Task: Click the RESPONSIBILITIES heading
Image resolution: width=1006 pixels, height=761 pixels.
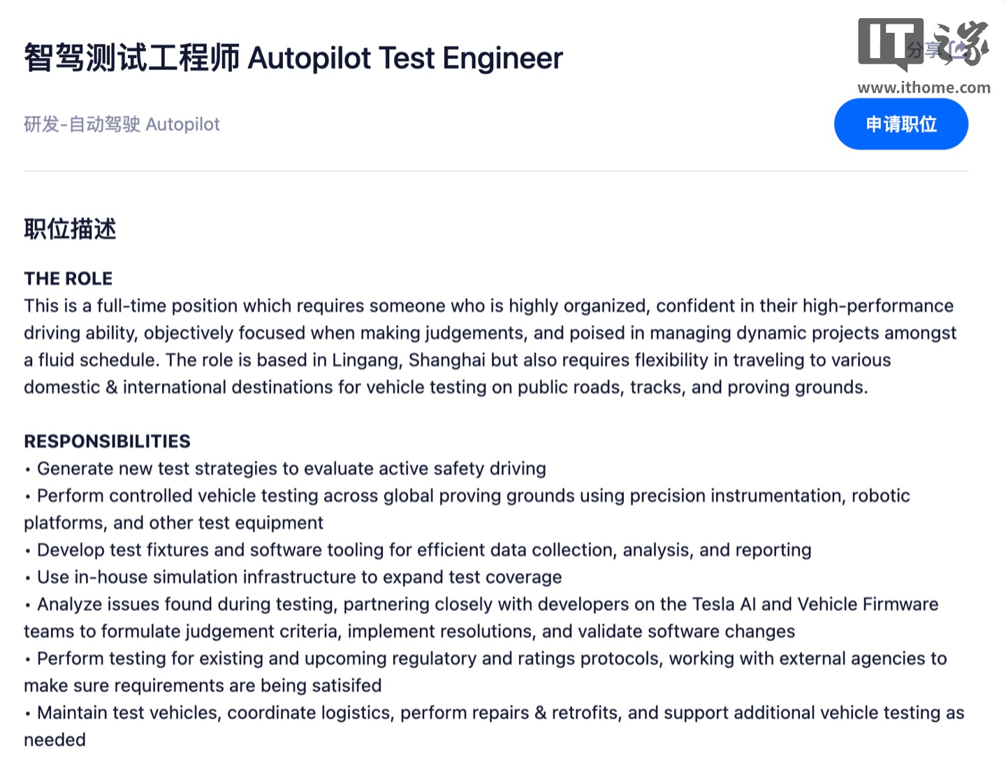Action: tap(107, 441)
